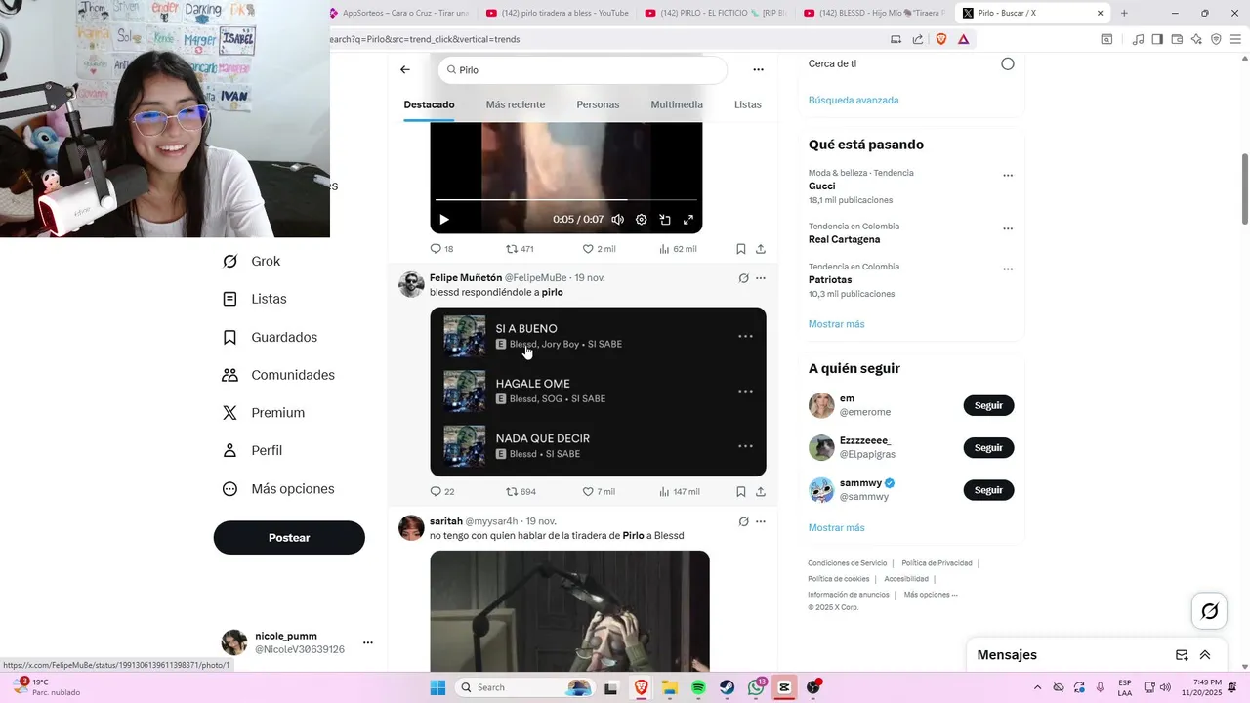This screenshot has width=1250, height=703.
Task: Play the video in the top post
Action: pyautogui.click(x=444, y=220)
